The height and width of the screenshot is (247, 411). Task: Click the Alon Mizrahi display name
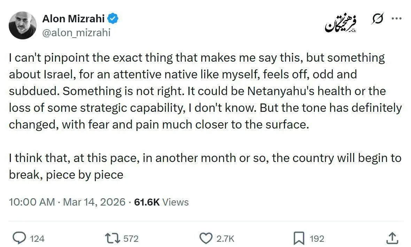(x=73, y=19)
